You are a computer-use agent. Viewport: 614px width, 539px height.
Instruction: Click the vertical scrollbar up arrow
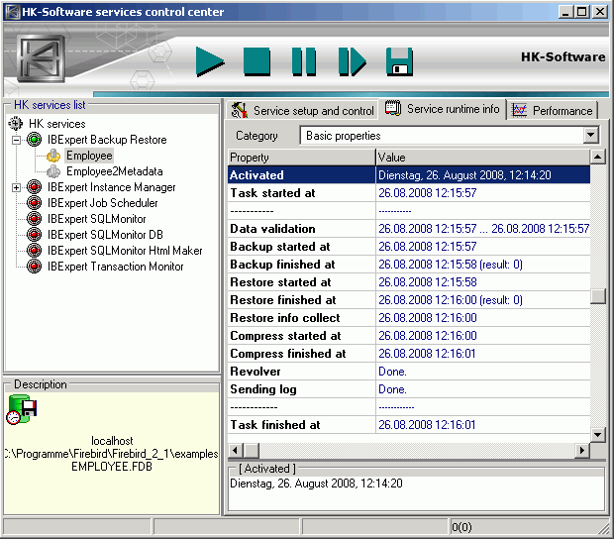pos(597,158)
